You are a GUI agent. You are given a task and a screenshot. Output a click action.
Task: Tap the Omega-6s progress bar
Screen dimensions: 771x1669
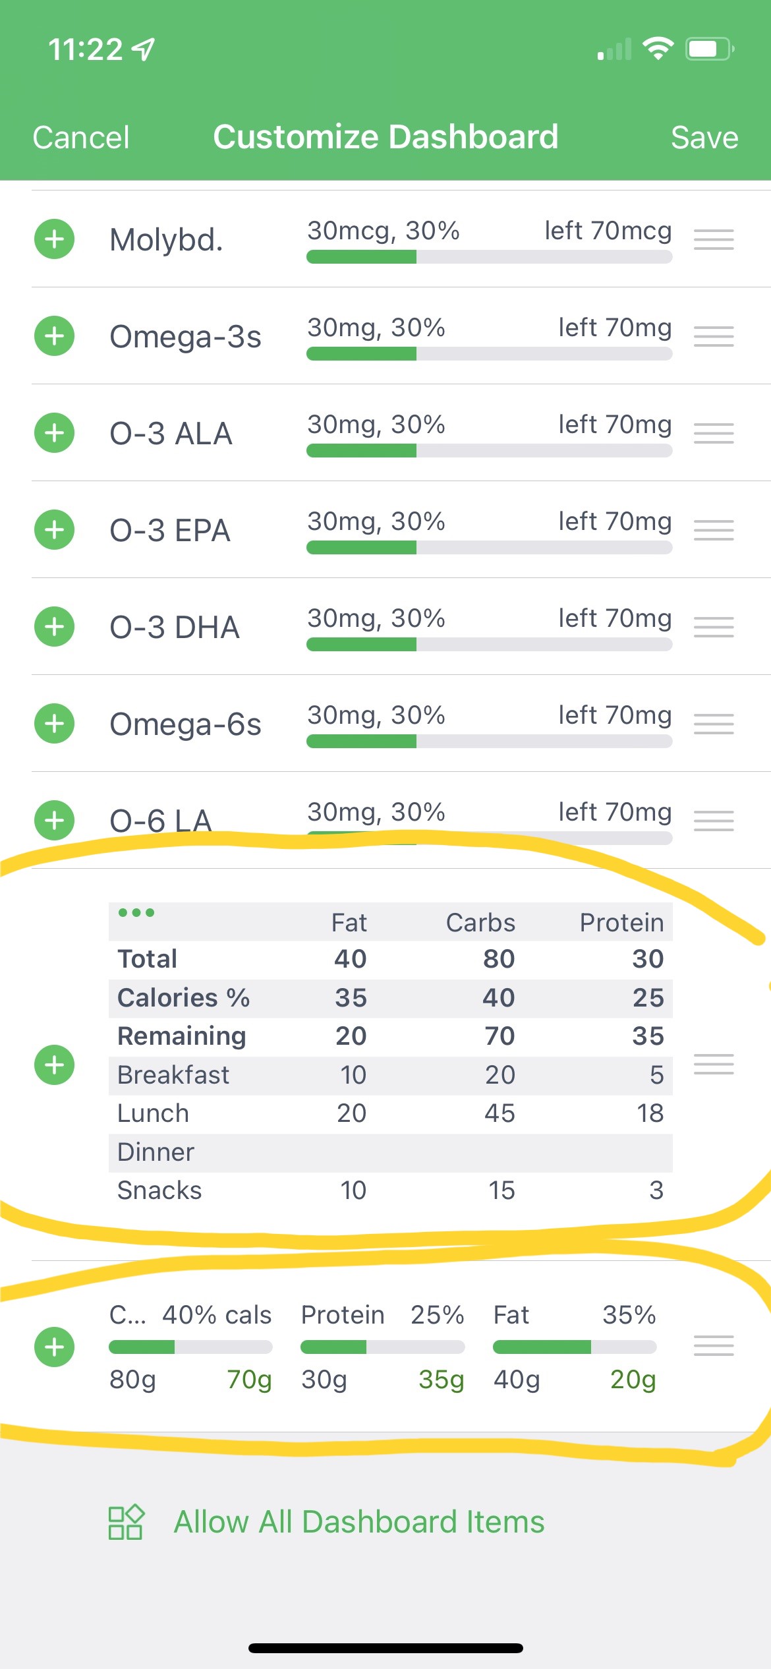tap(489, 742)
